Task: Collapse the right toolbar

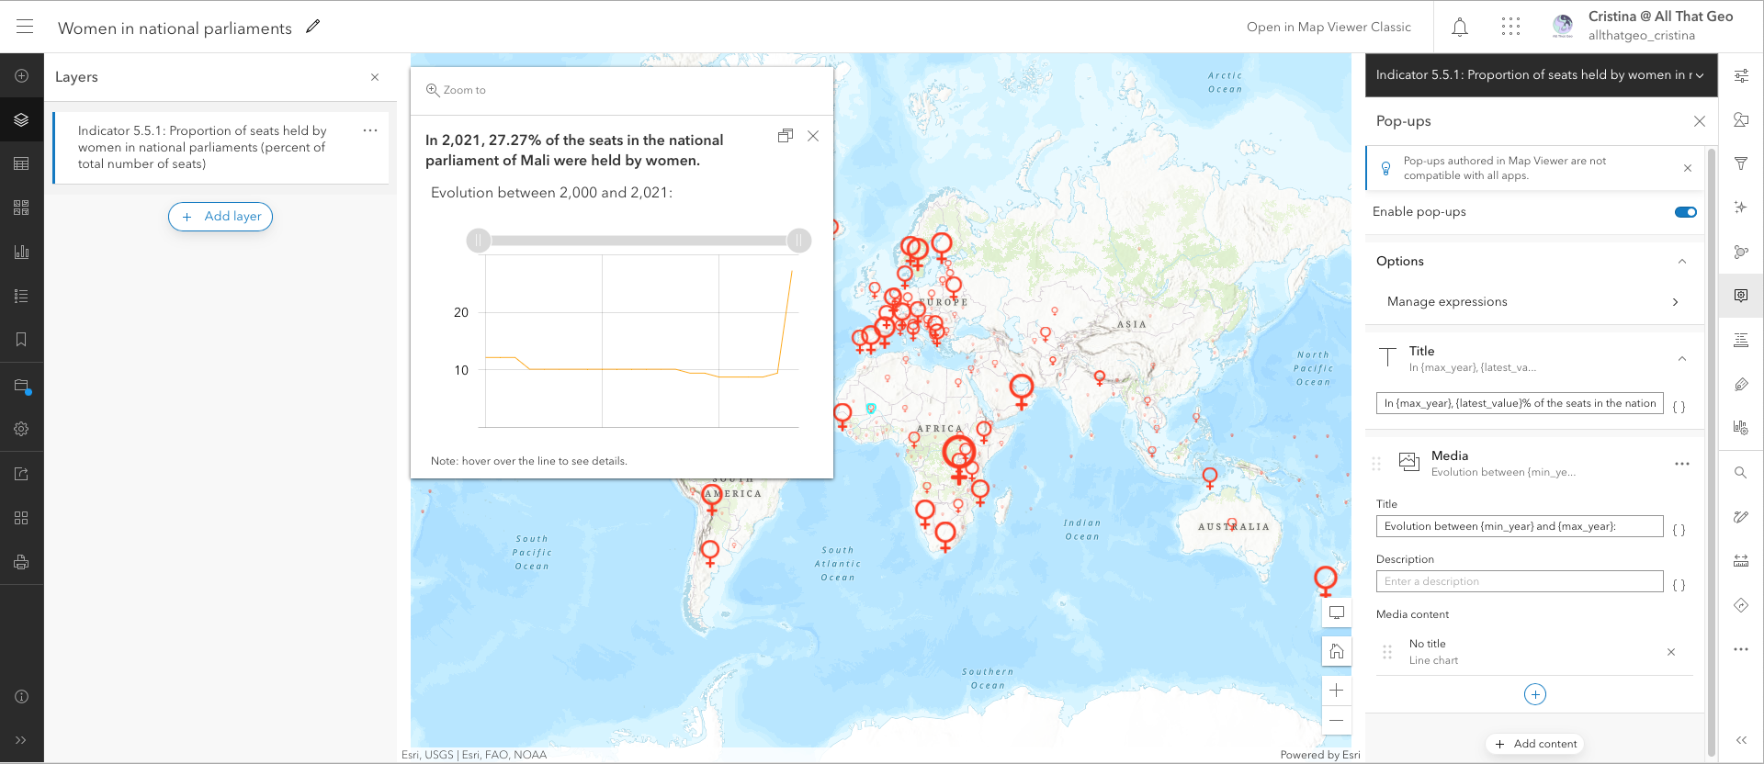Action: pyautogui.click(x=1741, y=740)
